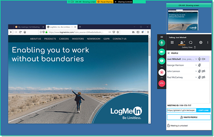
Task: Turn off the green webcam button
Action: click(162, 52)
